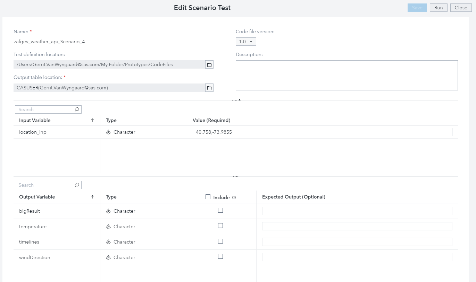Toggle the Include all header checkbox

(x=208, y=197)
